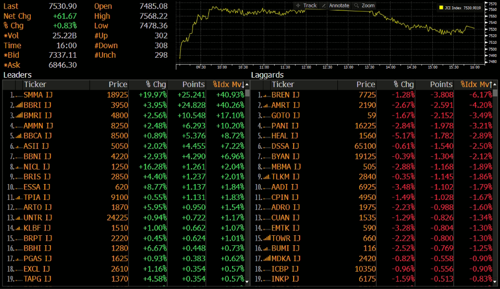Select the JCI Index 7530.9019 legend label
This screenshot has height=289, width=500.
463,7
